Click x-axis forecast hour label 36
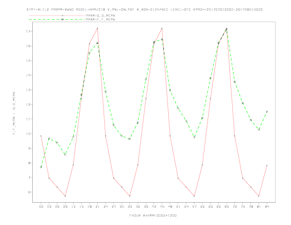 (138, 207)
